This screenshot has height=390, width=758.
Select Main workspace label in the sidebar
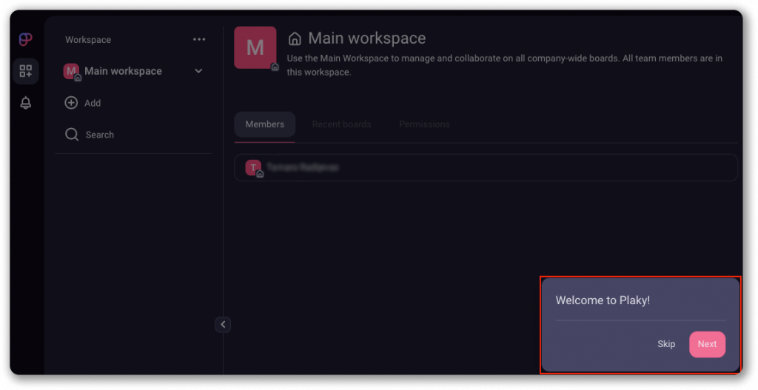click(x=123, y=71)
